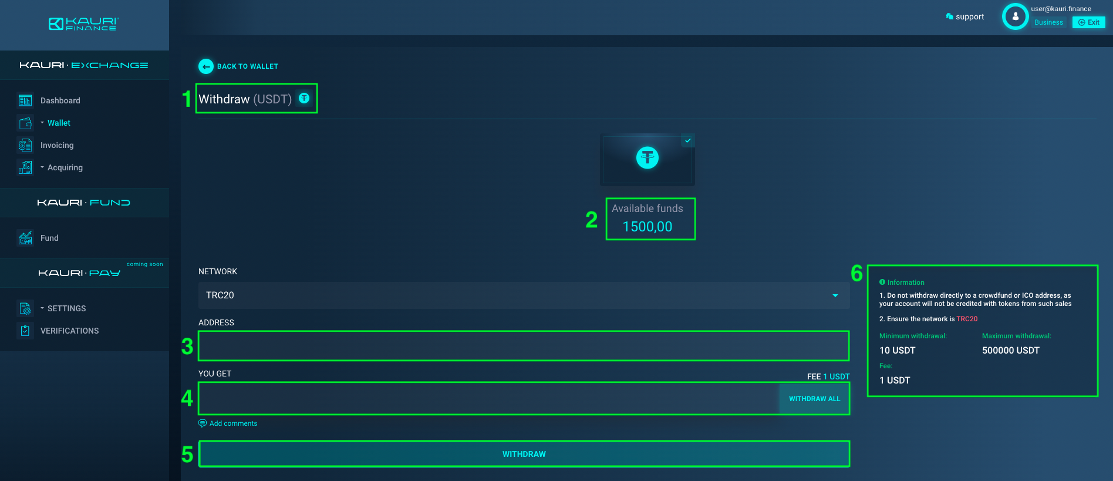Expand the Wallet menu arrow
The width and height of the screenshot is (1113, 481).
(42, 123)
